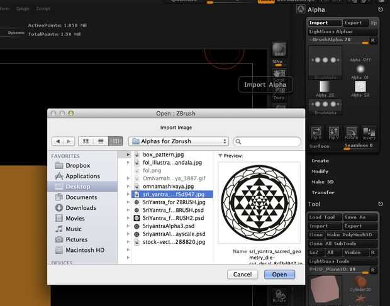Select the Plane3D tool thumbnail
The height and width of the screenshot is (306, 390).
[x=325, y=290]
